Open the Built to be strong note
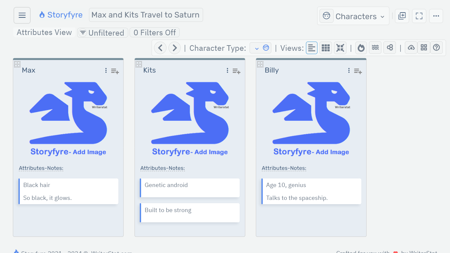450x253 pixels. point(190,213)
